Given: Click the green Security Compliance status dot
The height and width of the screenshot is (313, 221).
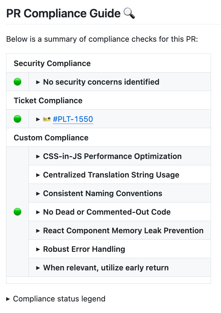Looking at the screenshot, I should (18, 82).
